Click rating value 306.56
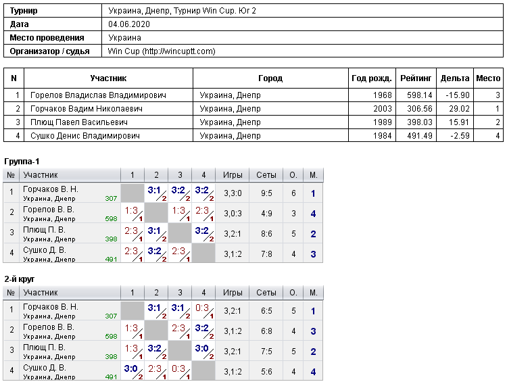 tap(420, 109)
